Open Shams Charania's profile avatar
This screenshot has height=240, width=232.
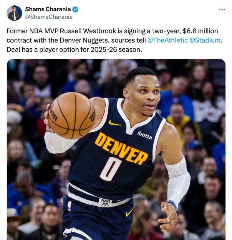point(14,13)
